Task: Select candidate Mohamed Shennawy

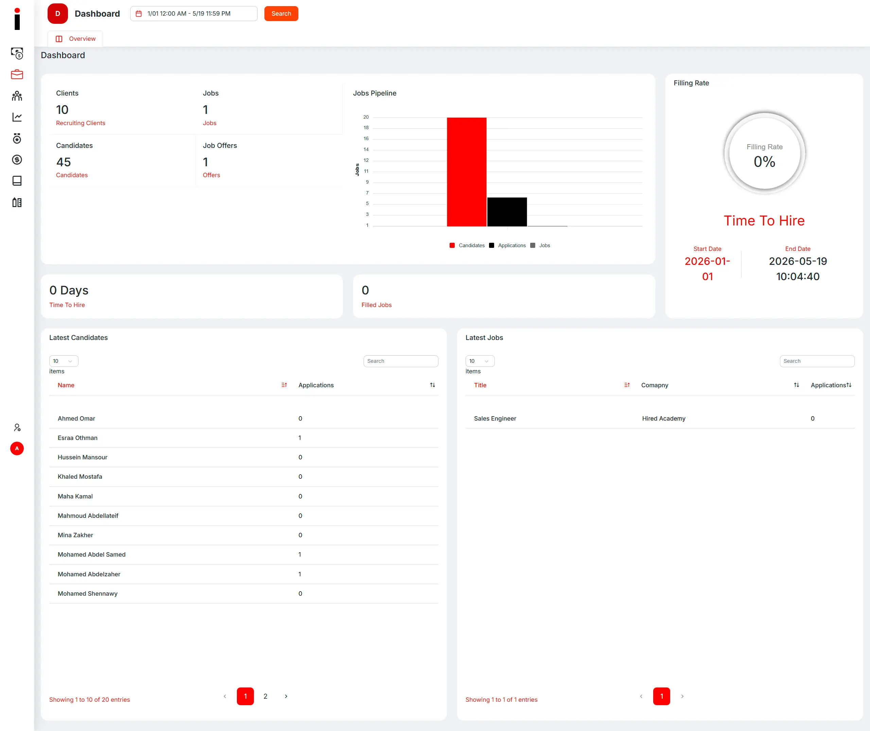Action: click(87, 593)
